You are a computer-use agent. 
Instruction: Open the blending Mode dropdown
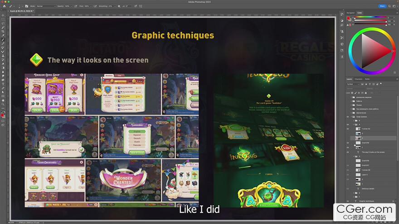tap(46, 6)
